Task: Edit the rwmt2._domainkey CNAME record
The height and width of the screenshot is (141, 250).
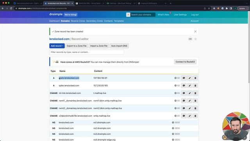Action: point(189,108)
